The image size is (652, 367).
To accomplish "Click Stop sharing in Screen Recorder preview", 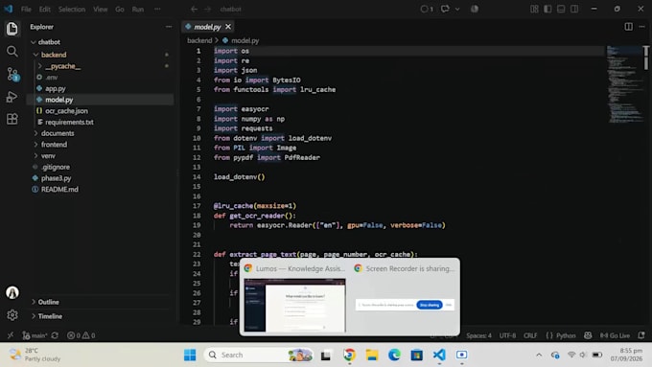I will pyautogui.click(x=430, y=305).
